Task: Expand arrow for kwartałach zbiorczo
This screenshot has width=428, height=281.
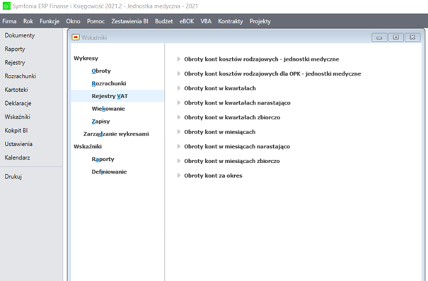Action: pos(179,117)
